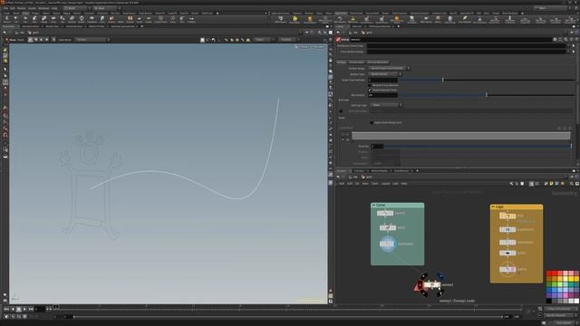The height and width of the screenshot is (326, 580).
Task: Toggle Reverse Cross Sections checkbox
Action: click(370, 85)
